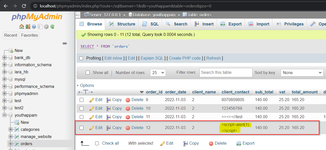Expand the performance_schema database node
The image size is (326, 150).
[x=4, y=86]
